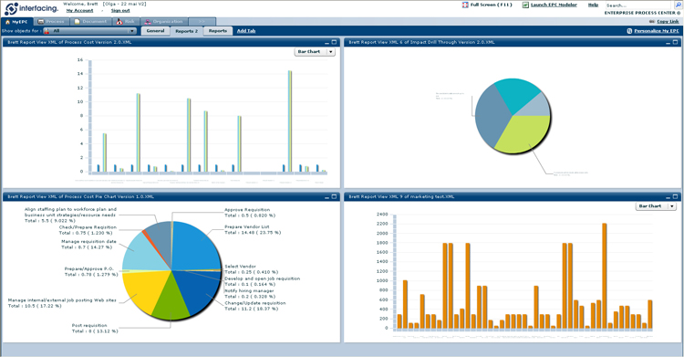
Task: Maximize the marketing test panel
Action: point(675,197)
